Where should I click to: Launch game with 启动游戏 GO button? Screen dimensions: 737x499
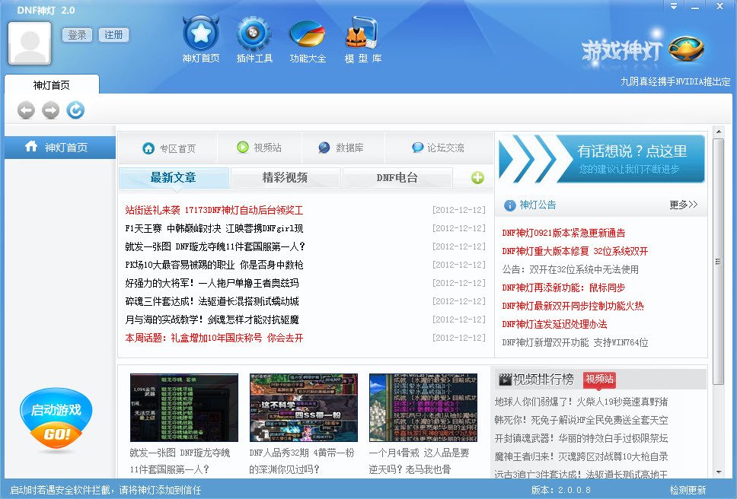click(x=56, y=419)
